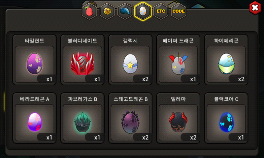Switch to the ETC tab

(x=161, y=11)
